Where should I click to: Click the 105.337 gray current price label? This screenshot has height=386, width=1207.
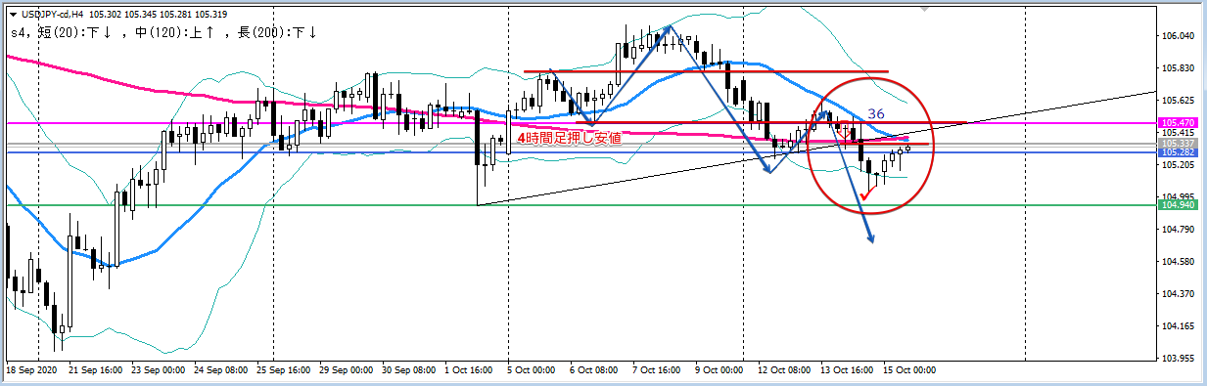coord(1178,143)
